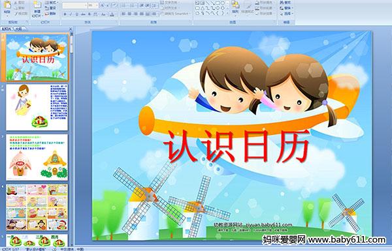Click the Replace button in the editing group
Viewport: 392px width, 251px height.
click(286, 8)
